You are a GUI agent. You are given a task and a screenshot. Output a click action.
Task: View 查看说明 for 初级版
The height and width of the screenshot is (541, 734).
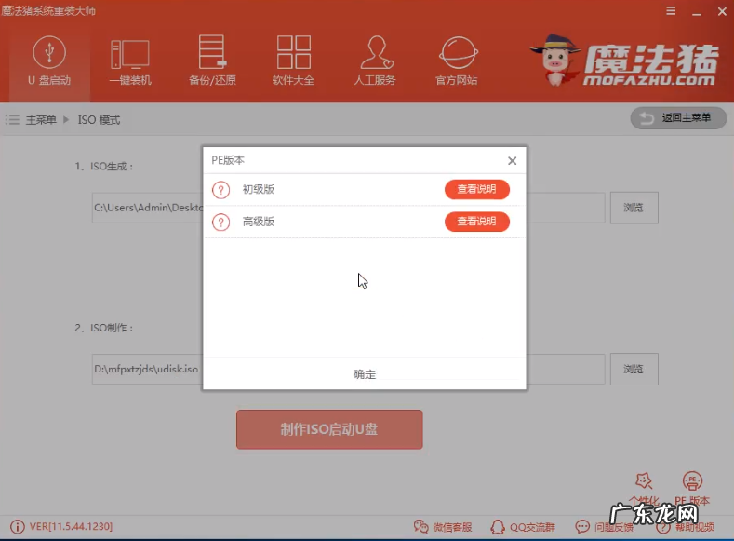(477, 189)
